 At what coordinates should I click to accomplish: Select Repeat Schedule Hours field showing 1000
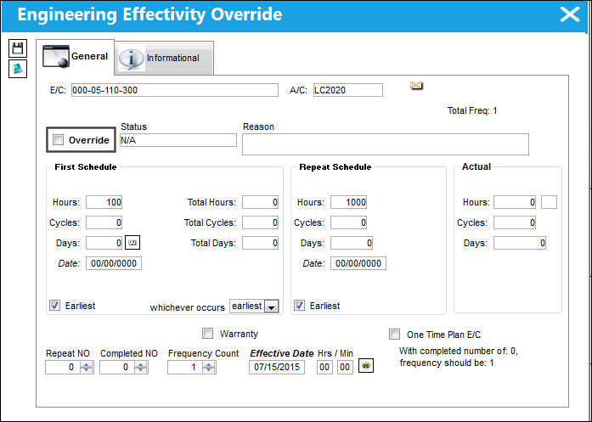tap(348, 202)
